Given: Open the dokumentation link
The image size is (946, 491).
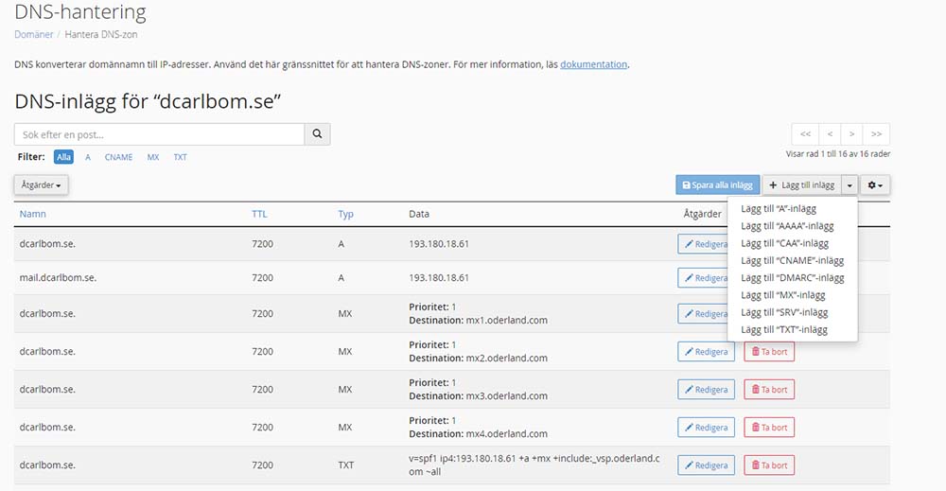Looking at the screenshot, I should [593, 64].
